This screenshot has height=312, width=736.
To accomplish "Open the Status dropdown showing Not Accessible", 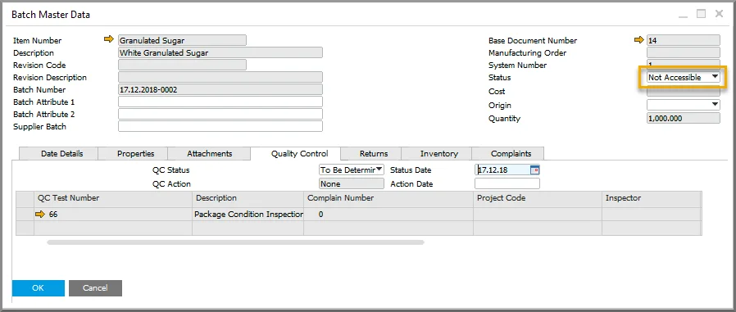I will (683, 78).
